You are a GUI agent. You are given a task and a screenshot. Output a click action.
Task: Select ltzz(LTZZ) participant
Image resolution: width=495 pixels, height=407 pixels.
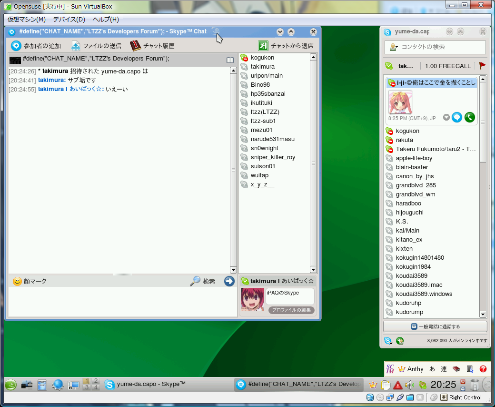click(274, 112)
